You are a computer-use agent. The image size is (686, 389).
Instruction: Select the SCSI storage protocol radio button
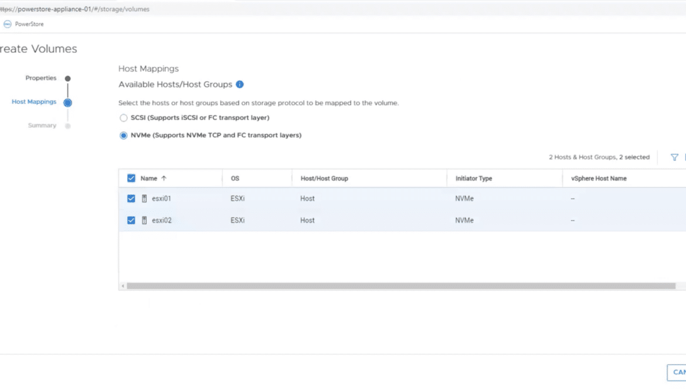pos(123,118)
